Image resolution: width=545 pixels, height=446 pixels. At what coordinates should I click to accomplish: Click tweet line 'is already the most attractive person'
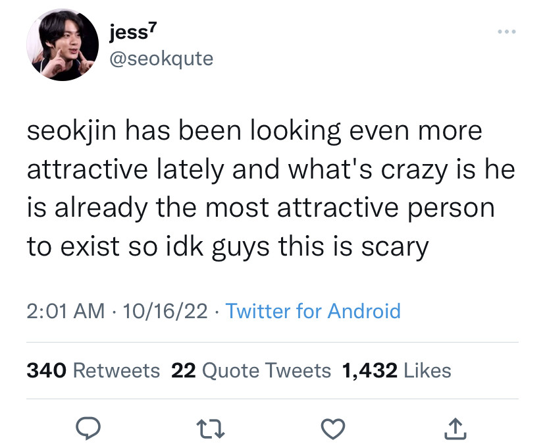tap(261, 208)
